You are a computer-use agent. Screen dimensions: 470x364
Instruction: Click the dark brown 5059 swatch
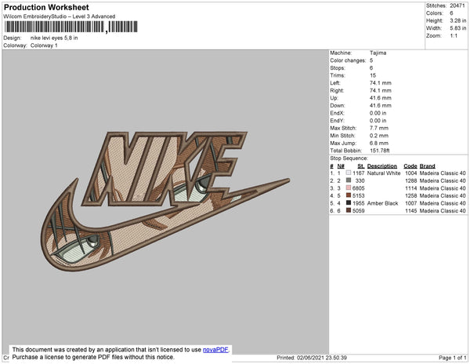349,210
